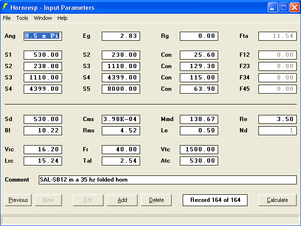Click the Ang label
Screen dimensions: 301x226
pyautogui.click(x=10, y=36)
